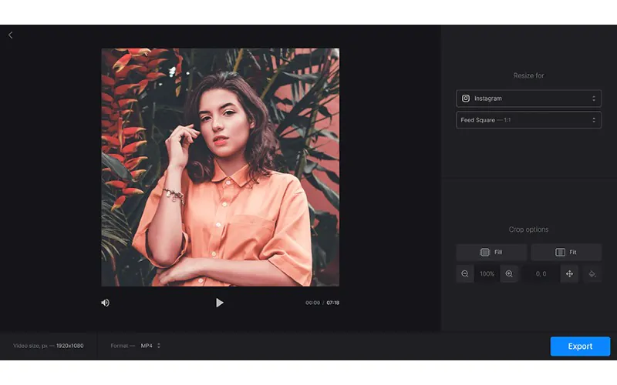The width and height of the screenshot is (617, 385).
Task: Expand the Feed Square 1:1 dropdown
Action: tap(528, 120)
